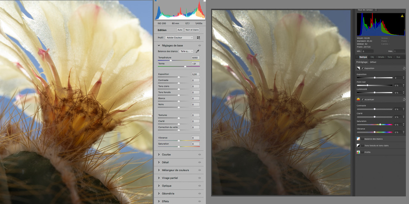Click the Exposition section icon in right panel

pyautogui.click(x=358, y=68)
